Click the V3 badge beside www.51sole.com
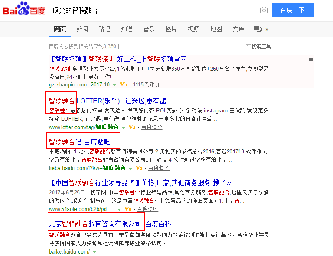This screenshot has height=256, width=333. coord(128,209)
